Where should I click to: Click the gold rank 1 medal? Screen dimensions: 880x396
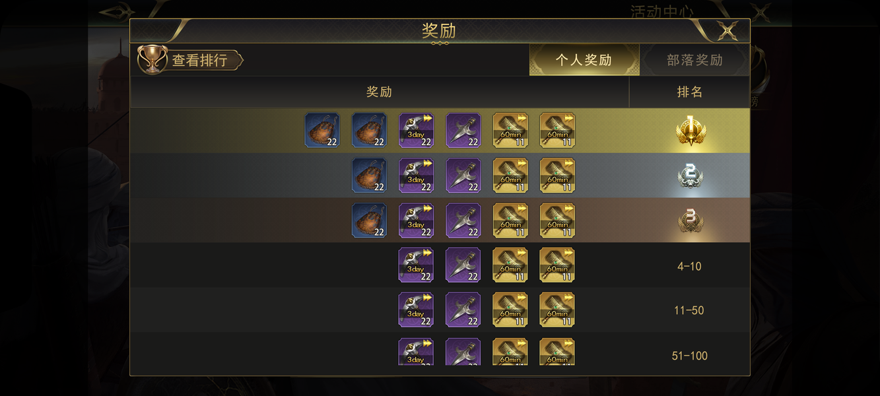pos(690,131)
